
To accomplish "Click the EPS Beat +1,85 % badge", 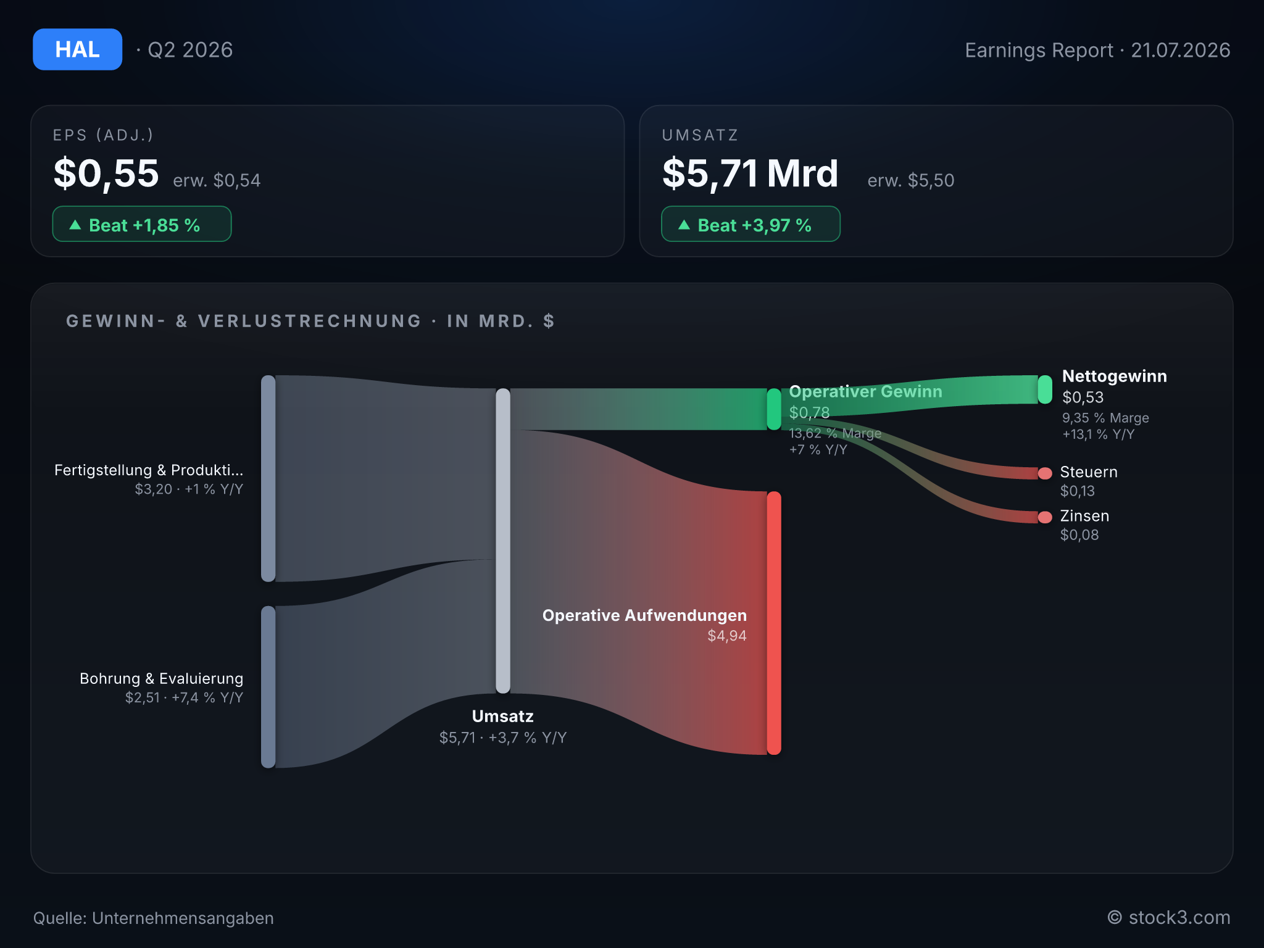I will click(142, 224).
